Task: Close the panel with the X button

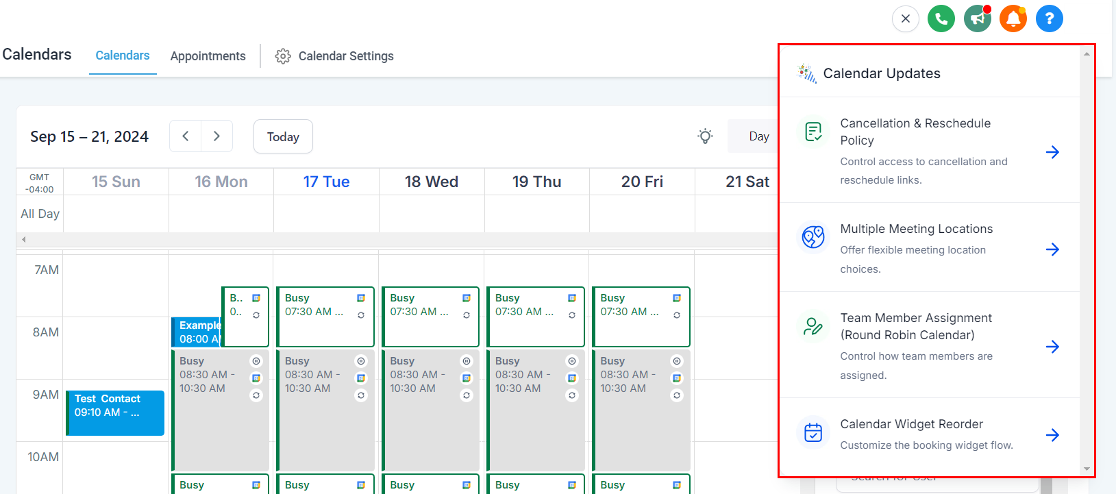Action: pyautogui.click(x=906, y=19)
